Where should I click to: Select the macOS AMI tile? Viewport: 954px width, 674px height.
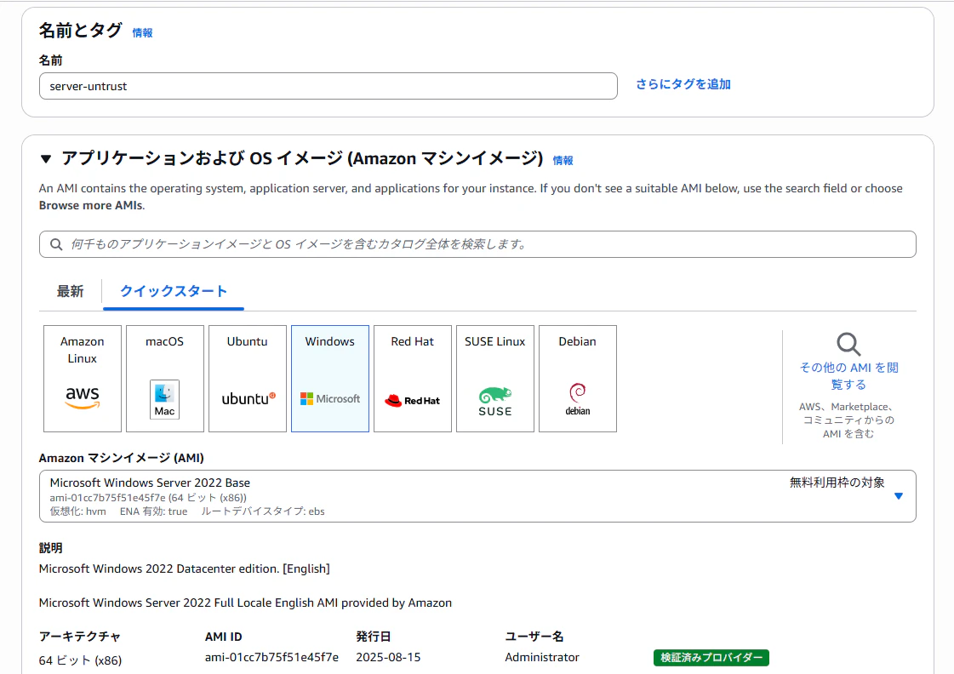coord(165,379)
